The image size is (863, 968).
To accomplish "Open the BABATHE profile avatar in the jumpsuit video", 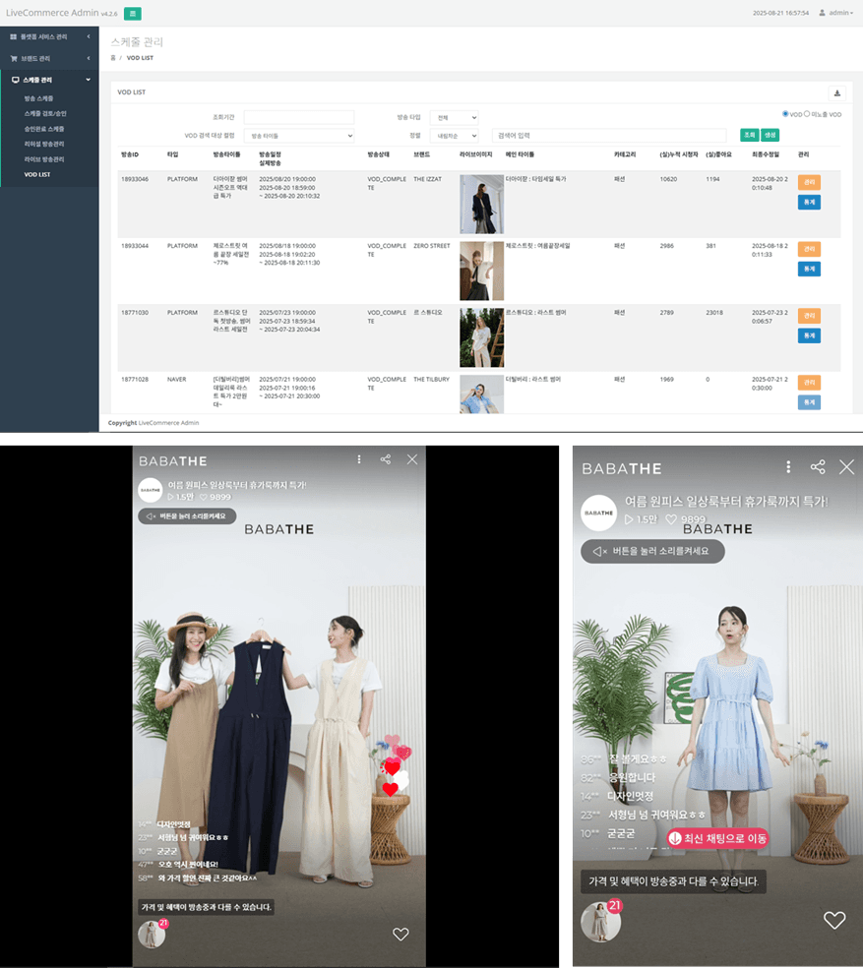I will pyautogui.click(x=151, y=490).
